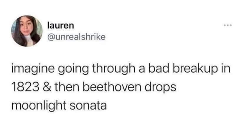Open the three-dot more options menu

point(228,25)
